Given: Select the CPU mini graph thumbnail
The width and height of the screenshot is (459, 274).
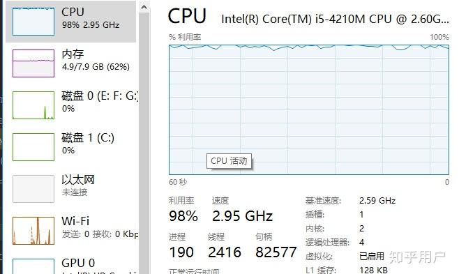Looking at the screenshot, I should [x=33, y=22].
